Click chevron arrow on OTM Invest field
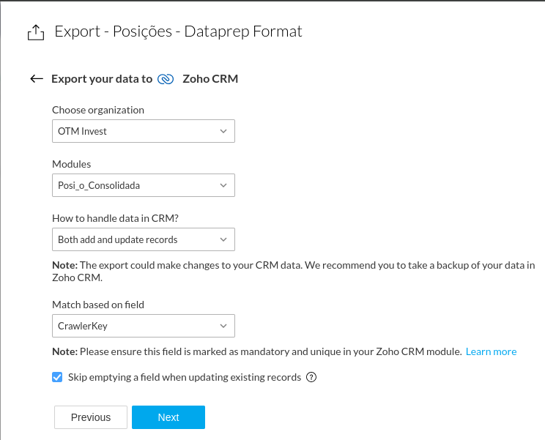 (223, 131)
